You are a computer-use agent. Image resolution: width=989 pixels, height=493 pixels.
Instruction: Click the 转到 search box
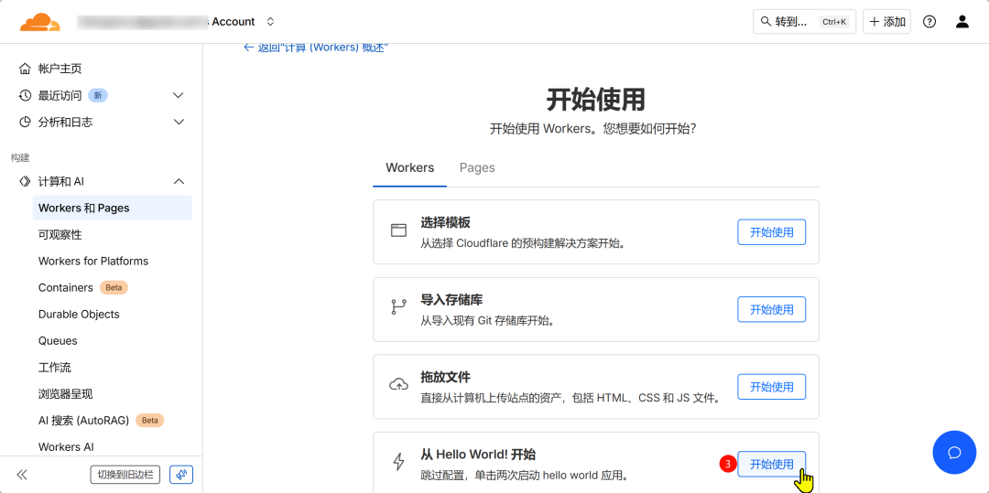point(803,22)
